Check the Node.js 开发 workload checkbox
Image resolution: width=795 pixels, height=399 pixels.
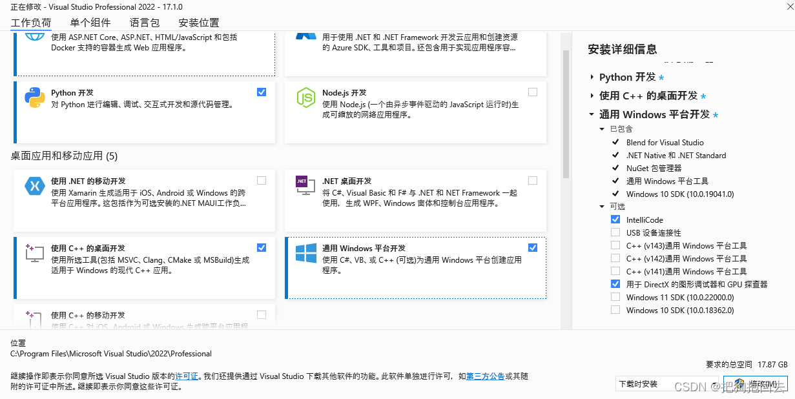[x=533, y=92]
